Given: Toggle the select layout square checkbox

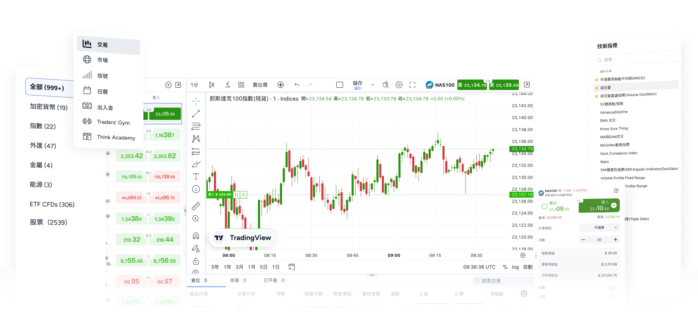Looking at the screenshot, I should pos(340,85).
